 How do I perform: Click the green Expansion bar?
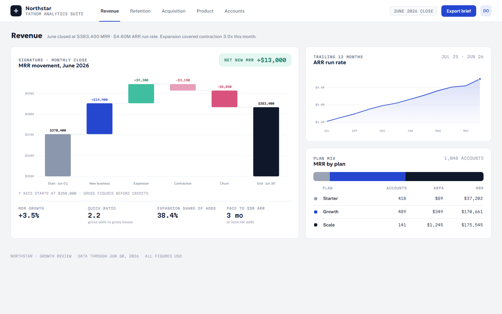click(x=141, y=94)
